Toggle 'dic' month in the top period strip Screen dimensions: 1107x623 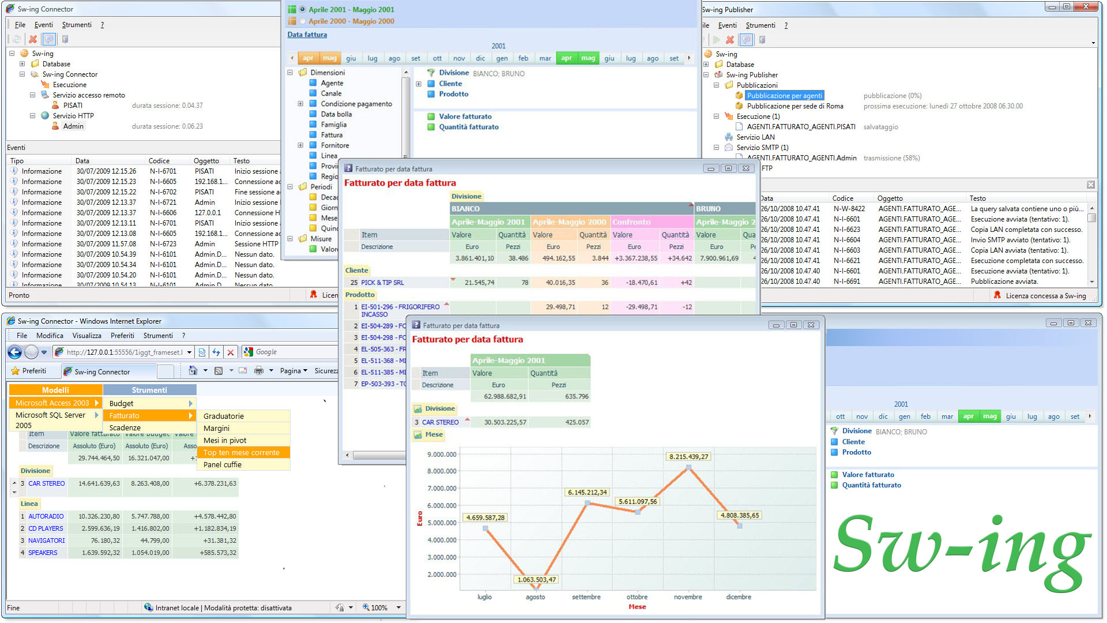480,58
